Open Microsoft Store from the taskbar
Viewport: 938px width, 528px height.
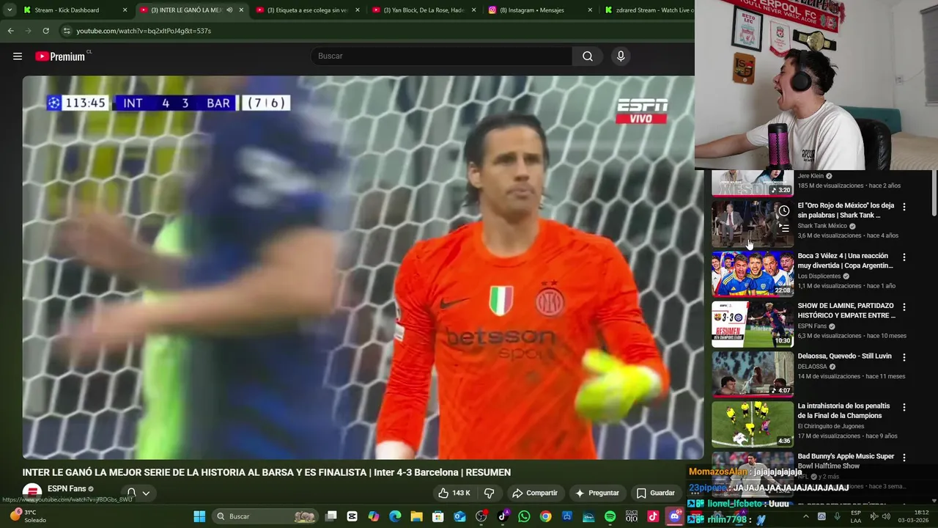(x=437, y=516)
